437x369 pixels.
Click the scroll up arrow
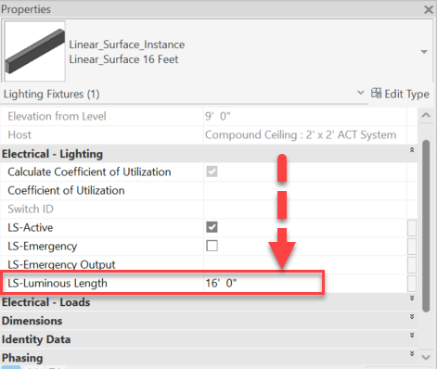point(426,115)
